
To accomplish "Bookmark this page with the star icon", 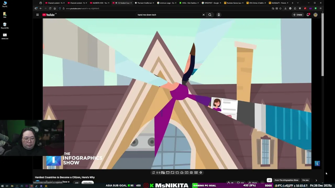I will (280, 8).
